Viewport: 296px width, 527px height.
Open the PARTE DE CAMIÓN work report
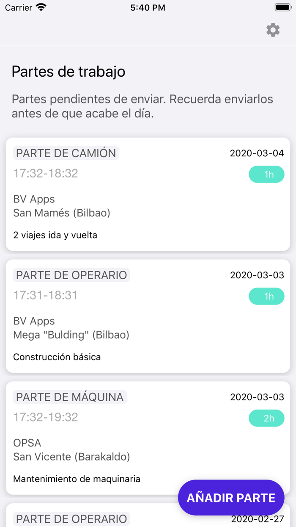148,194
